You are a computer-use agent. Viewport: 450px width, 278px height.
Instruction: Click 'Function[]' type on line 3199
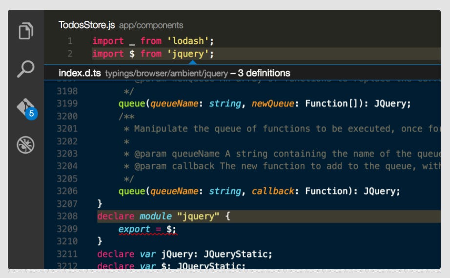(331, 103)
